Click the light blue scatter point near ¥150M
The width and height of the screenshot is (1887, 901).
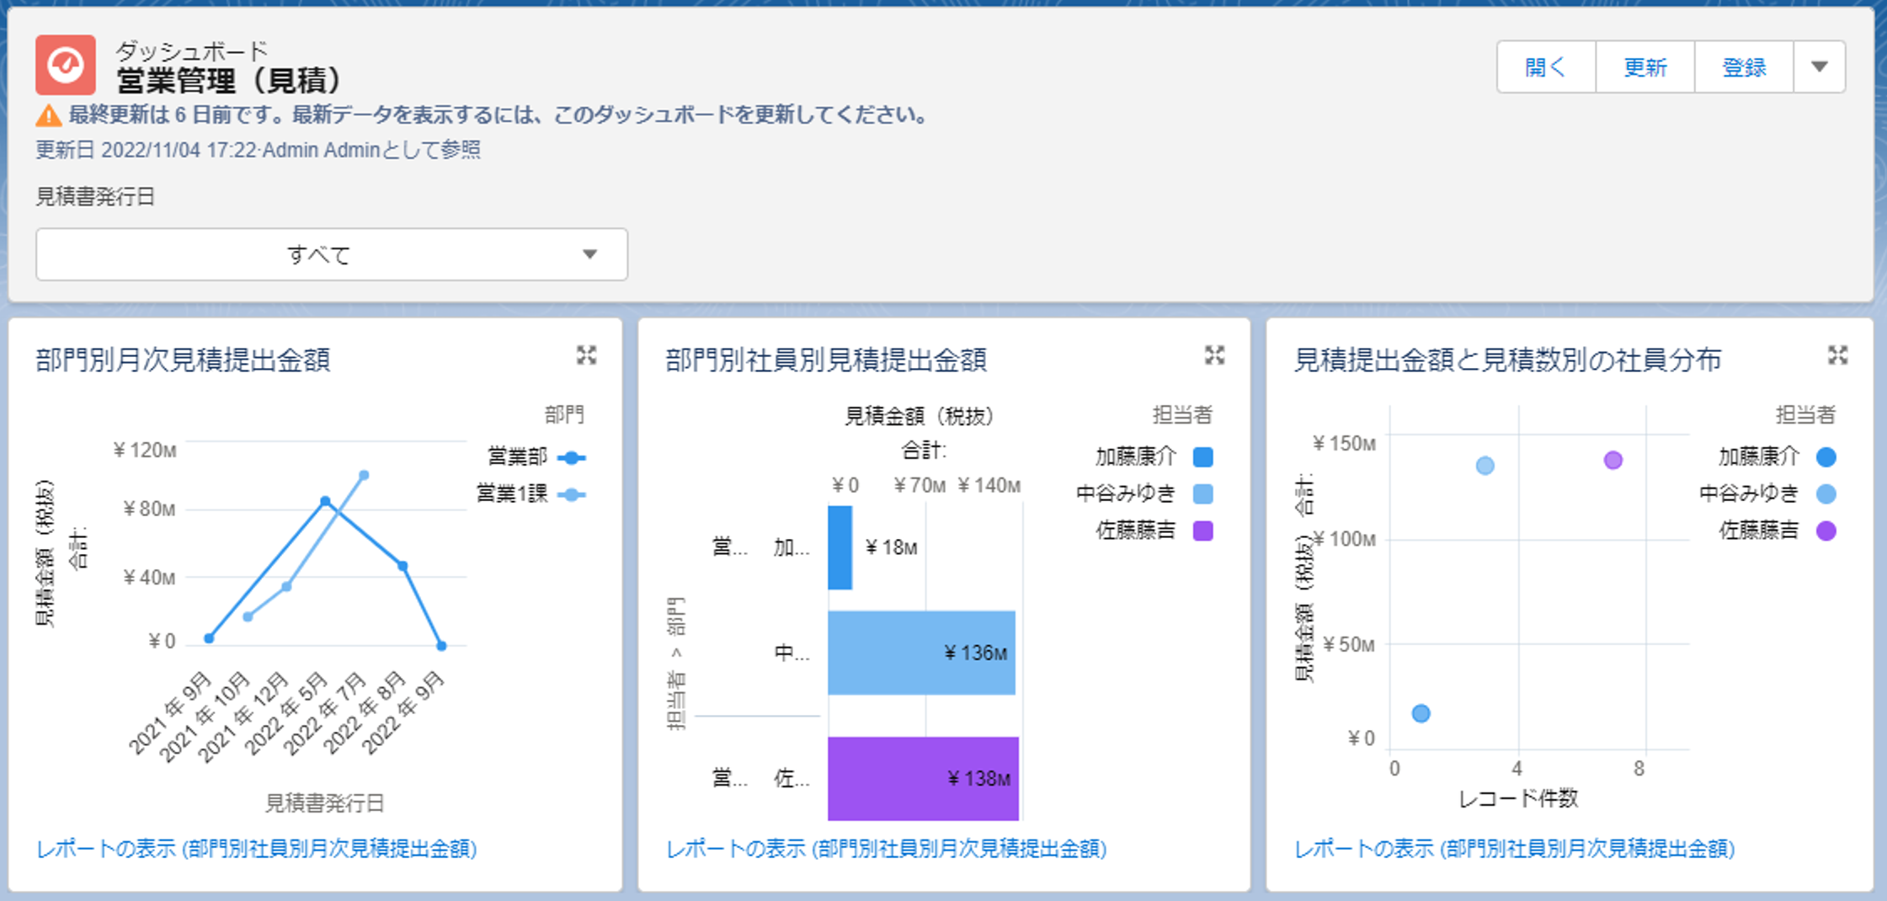pyautogui.click(x=1485, y=466)
